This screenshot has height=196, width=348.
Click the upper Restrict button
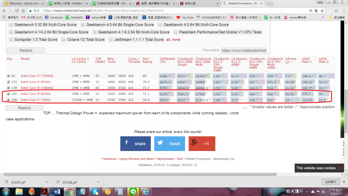pyautogui.click(x=26, y=50)
